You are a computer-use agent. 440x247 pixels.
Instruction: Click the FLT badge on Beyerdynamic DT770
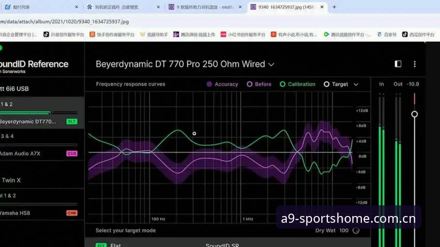point(72,122)
